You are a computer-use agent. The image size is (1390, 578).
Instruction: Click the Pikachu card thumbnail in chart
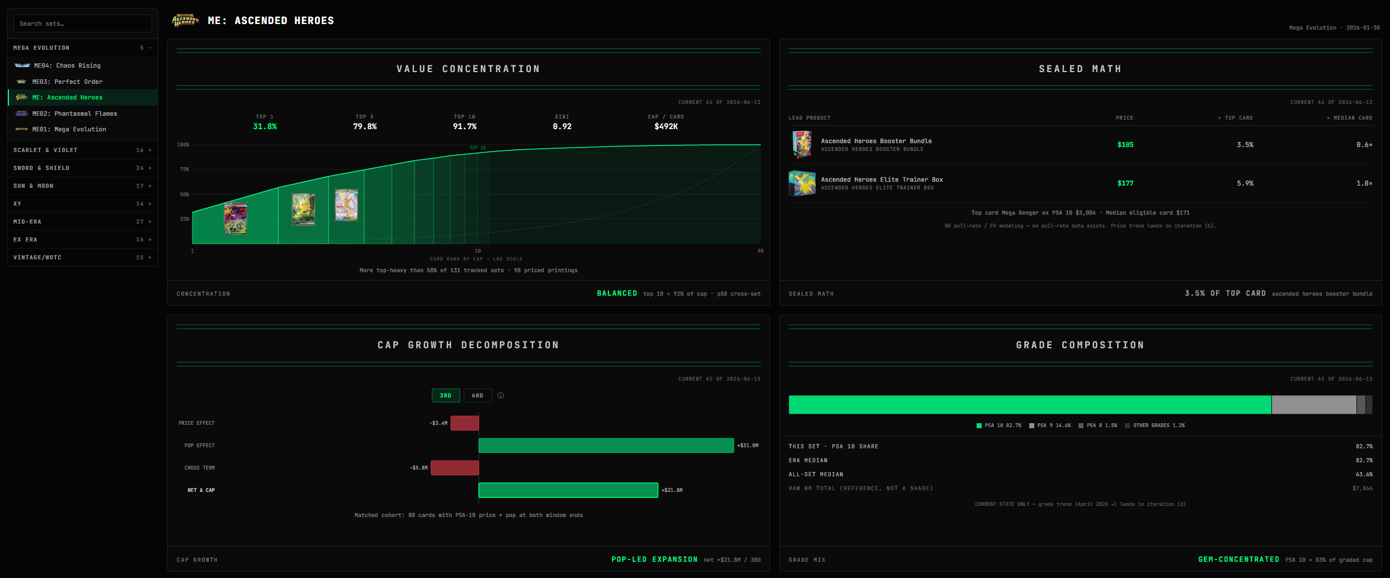point(303,210)
